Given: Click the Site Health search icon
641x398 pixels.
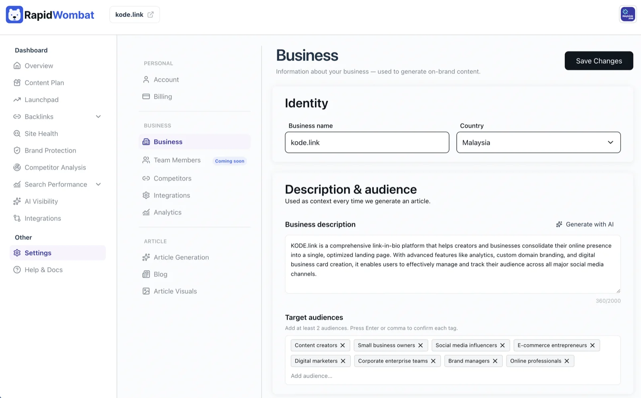Looking at the screenshot, I should (17, 134).
